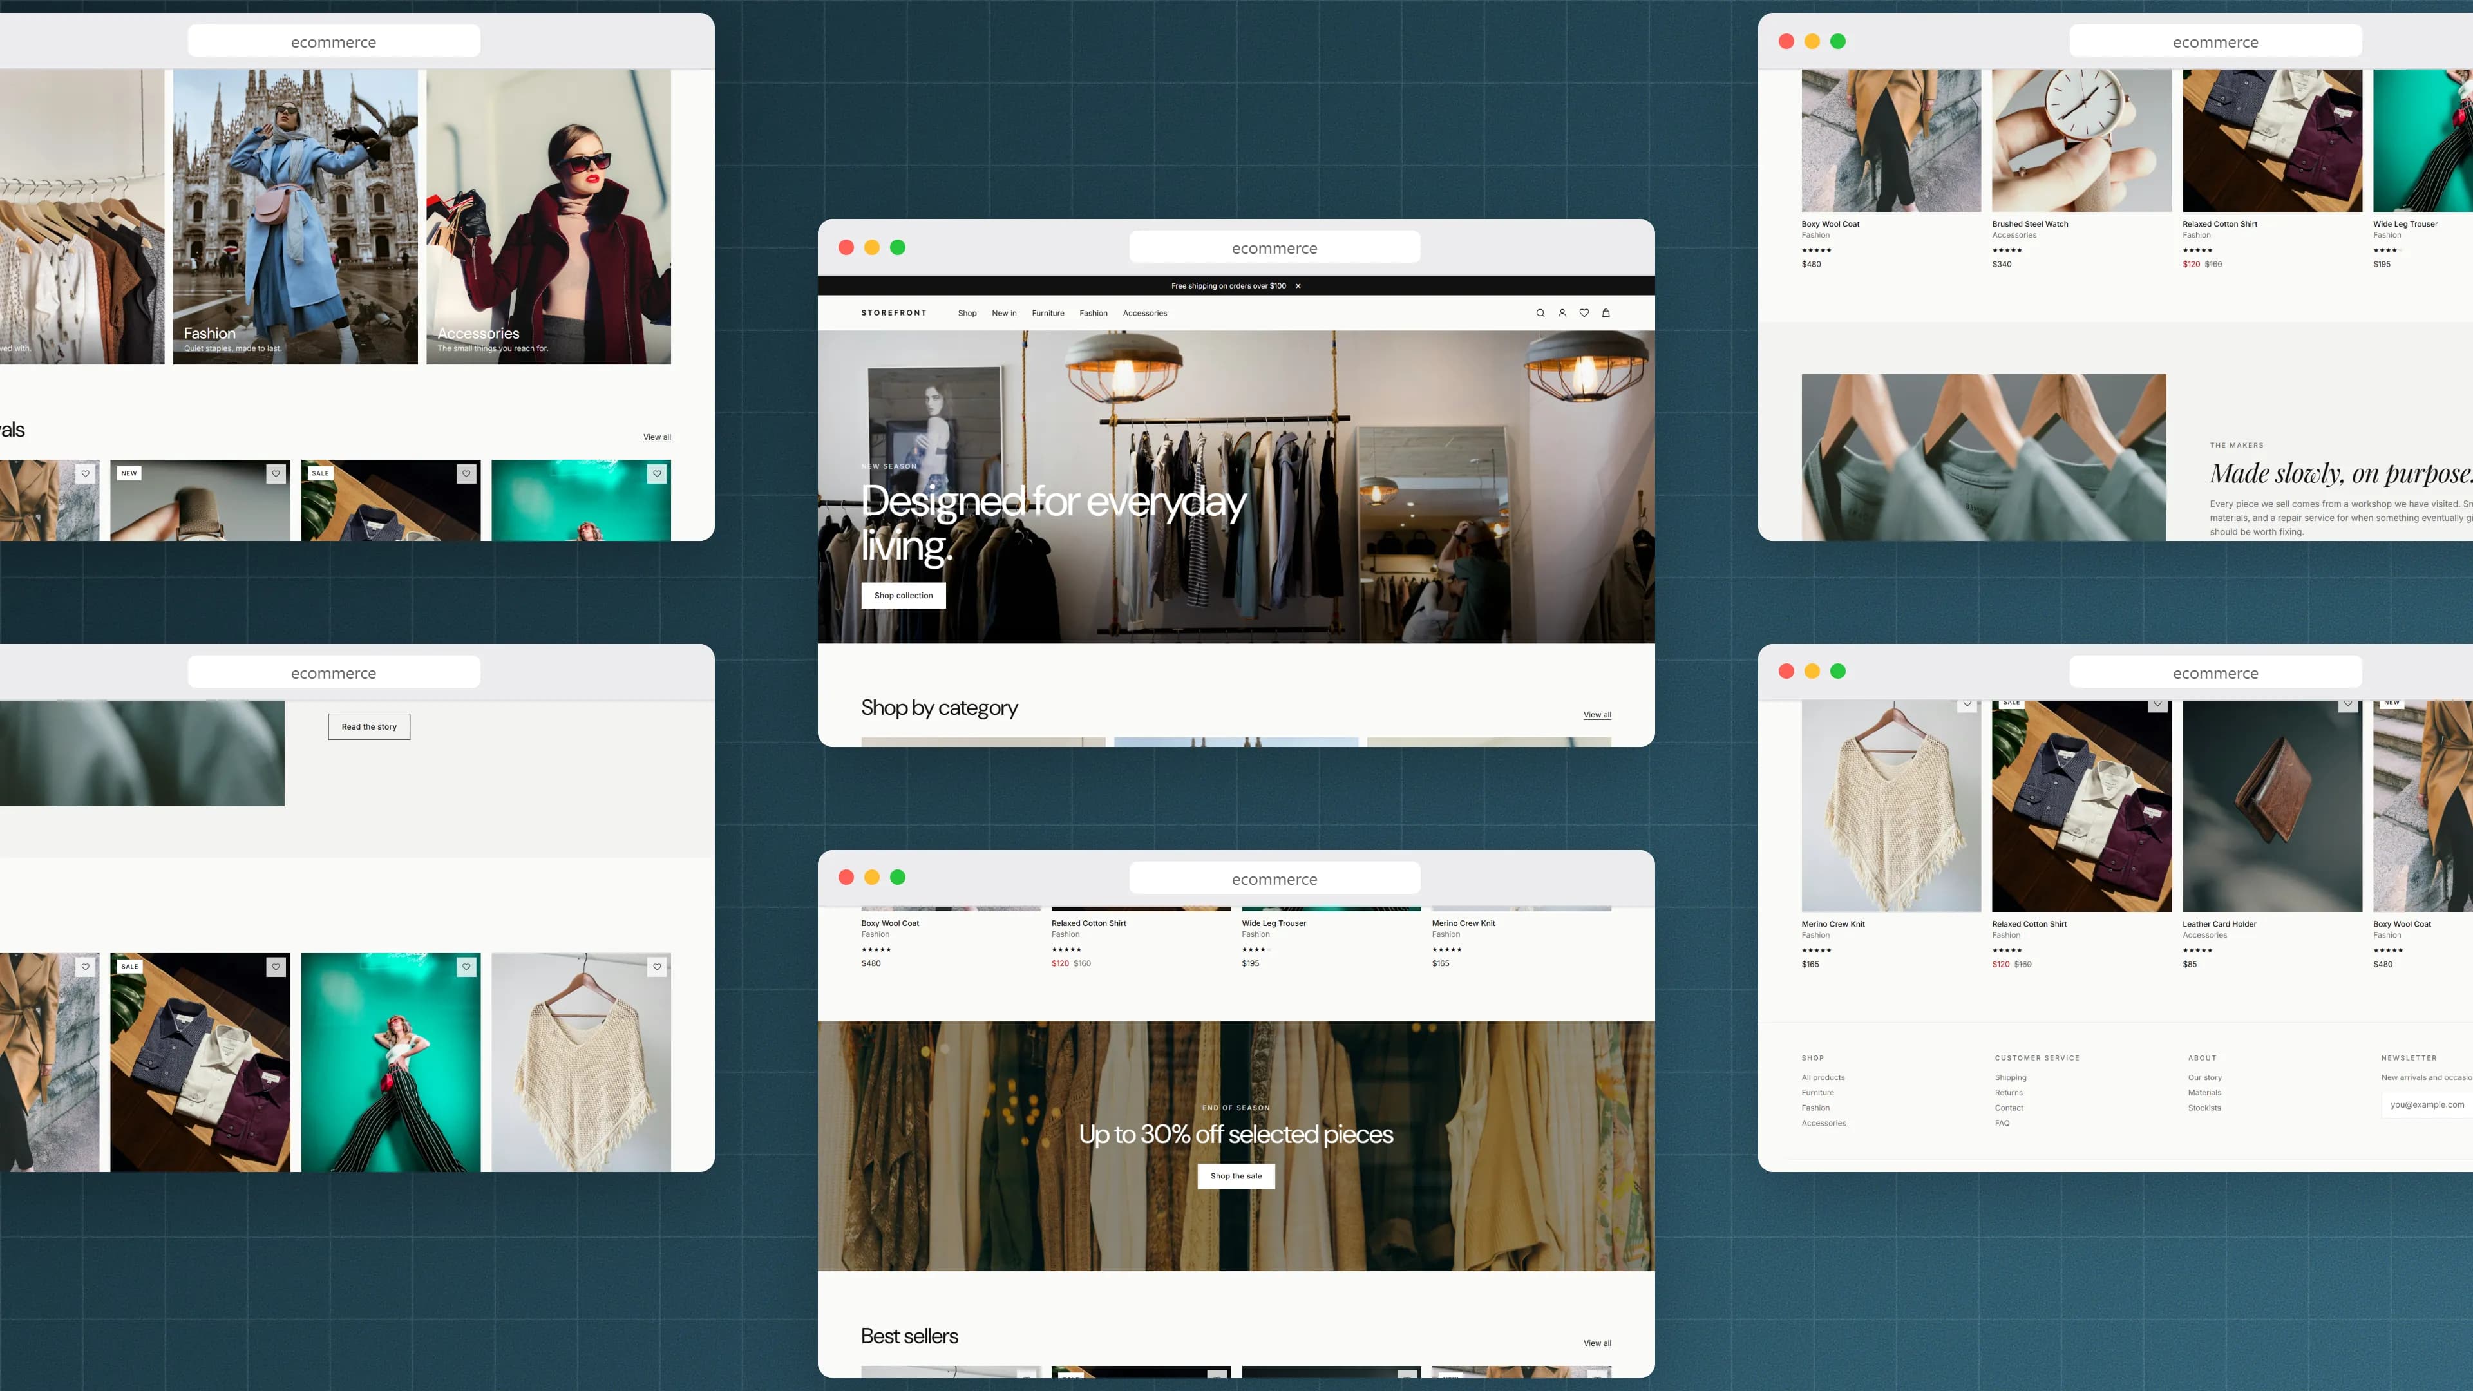The width and height of the screenshot is (2473, 1391).
Task: Click the address bar of Read-the-story window
Action: point(334,673)
